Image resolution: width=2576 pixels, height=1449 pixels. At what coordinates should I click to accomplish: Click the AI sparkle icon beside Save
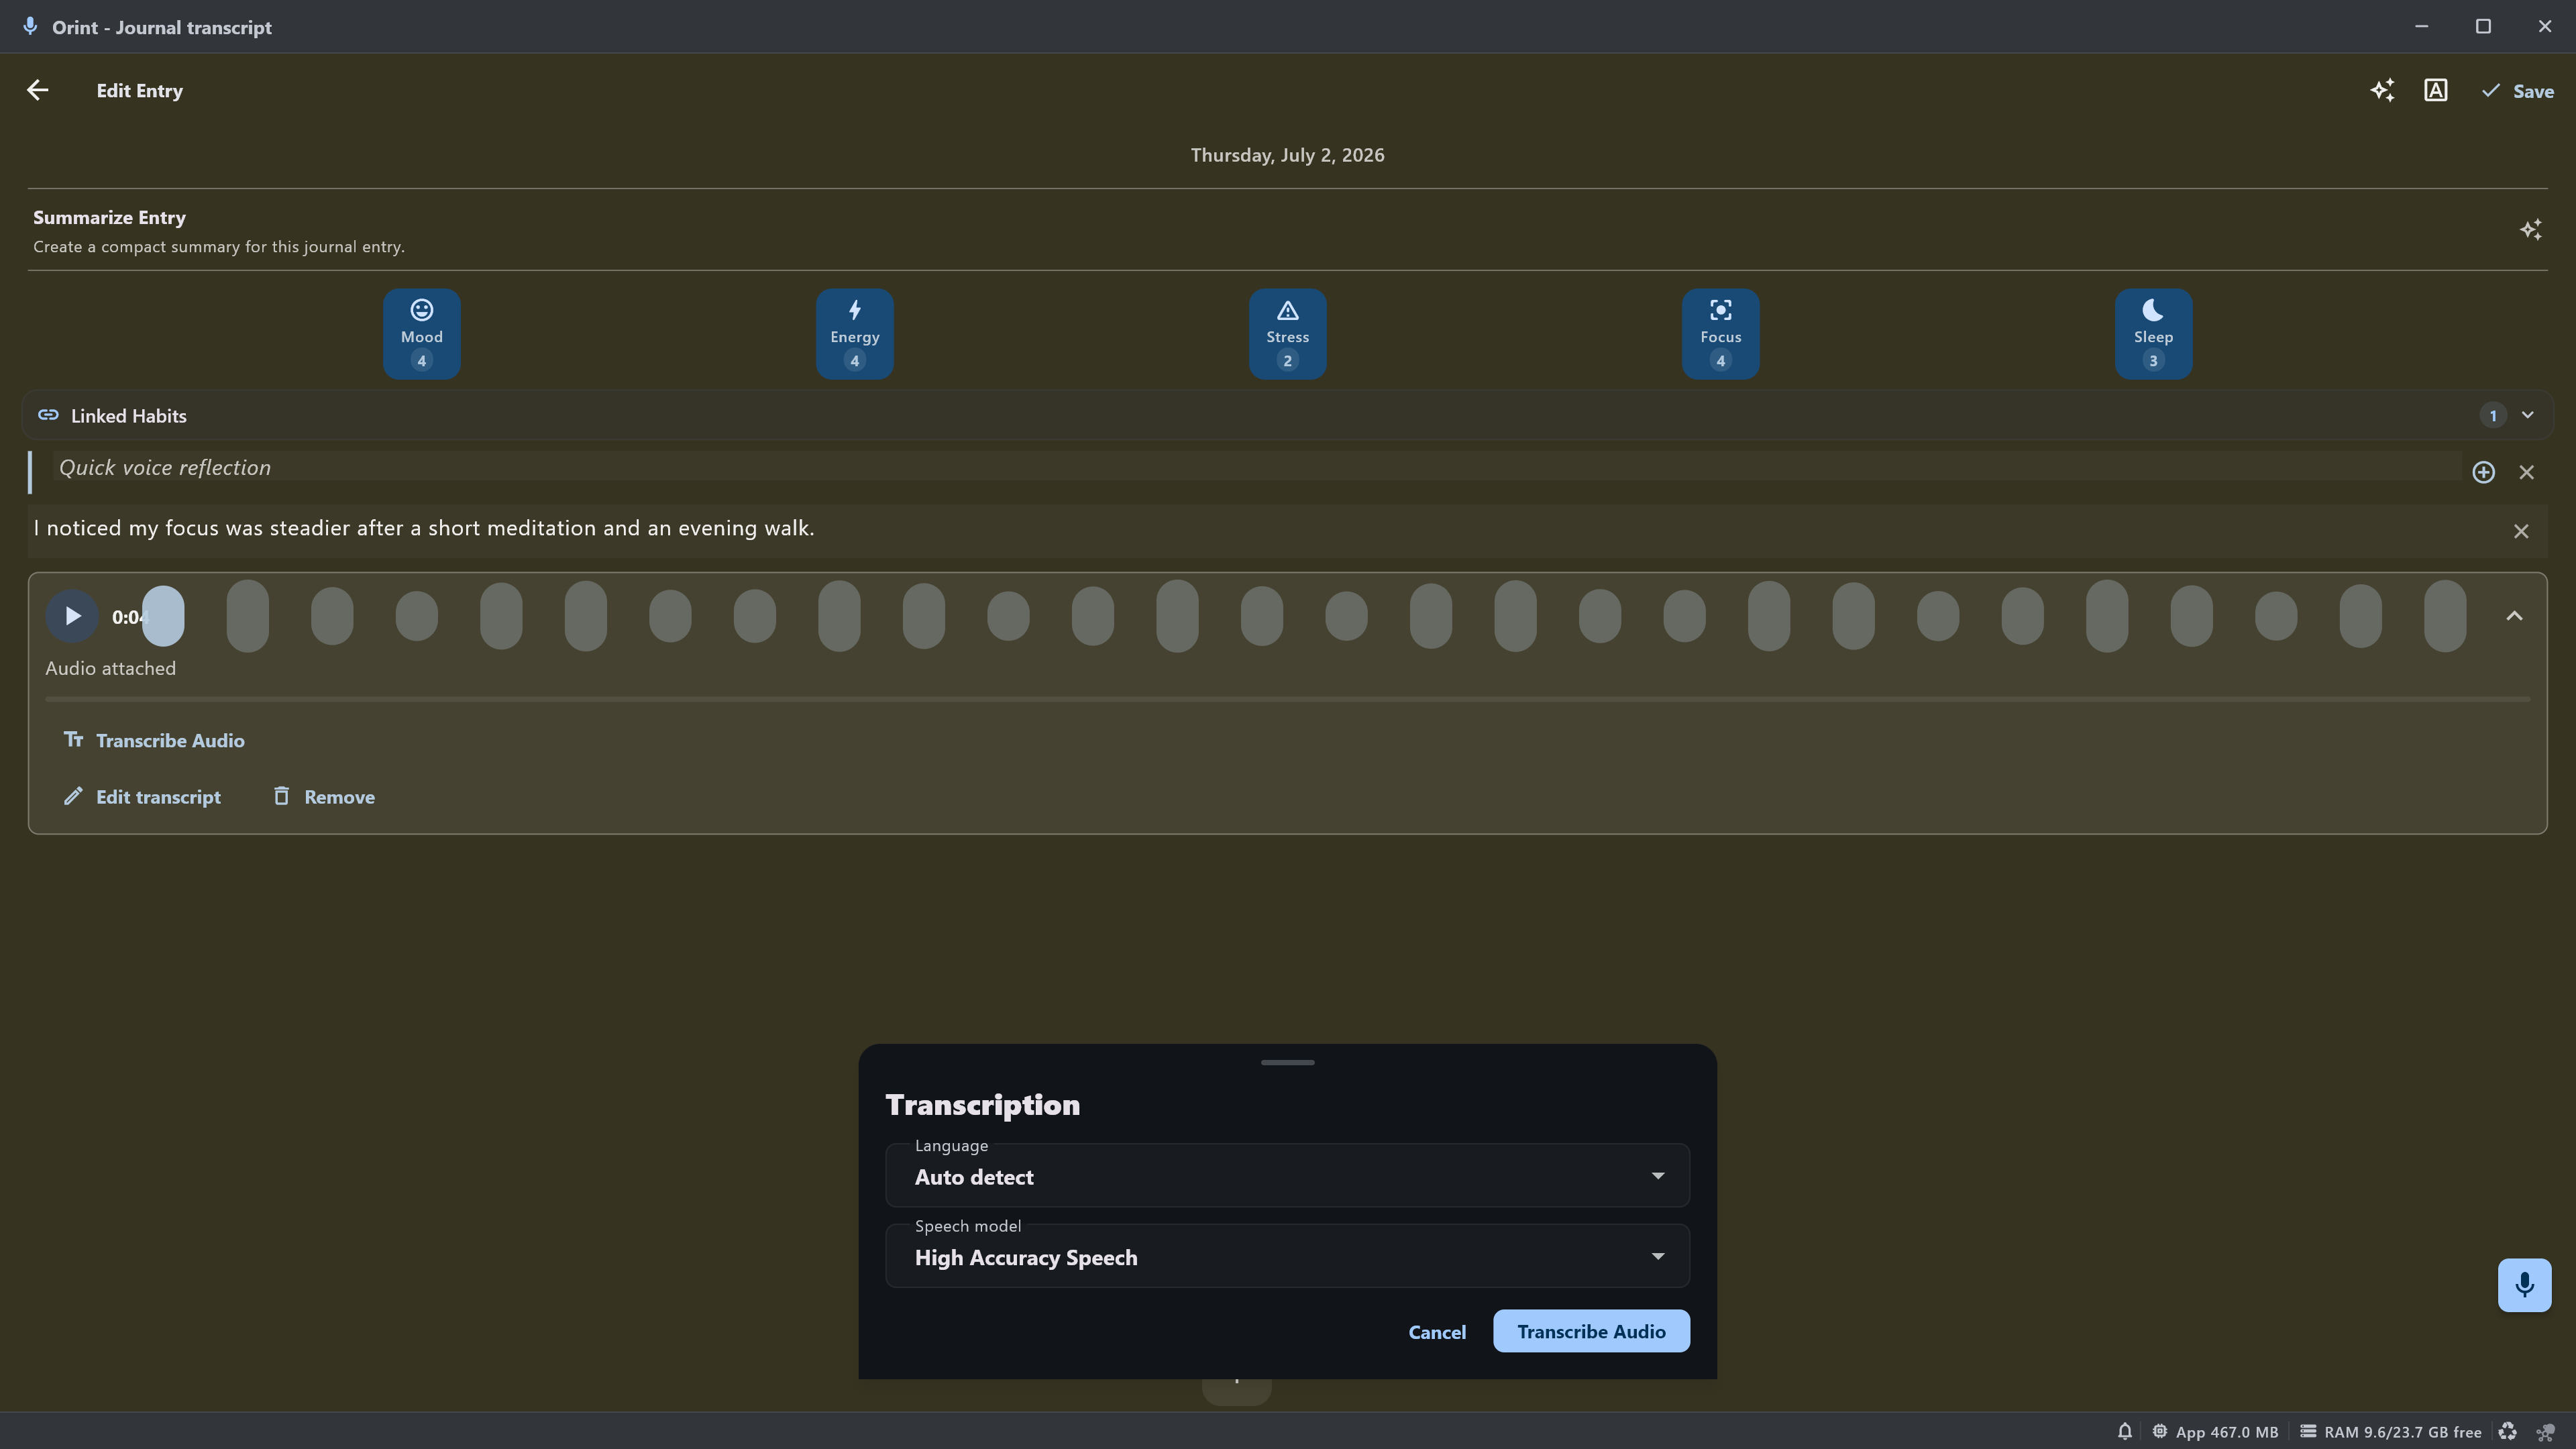[x=2382, y=90]
